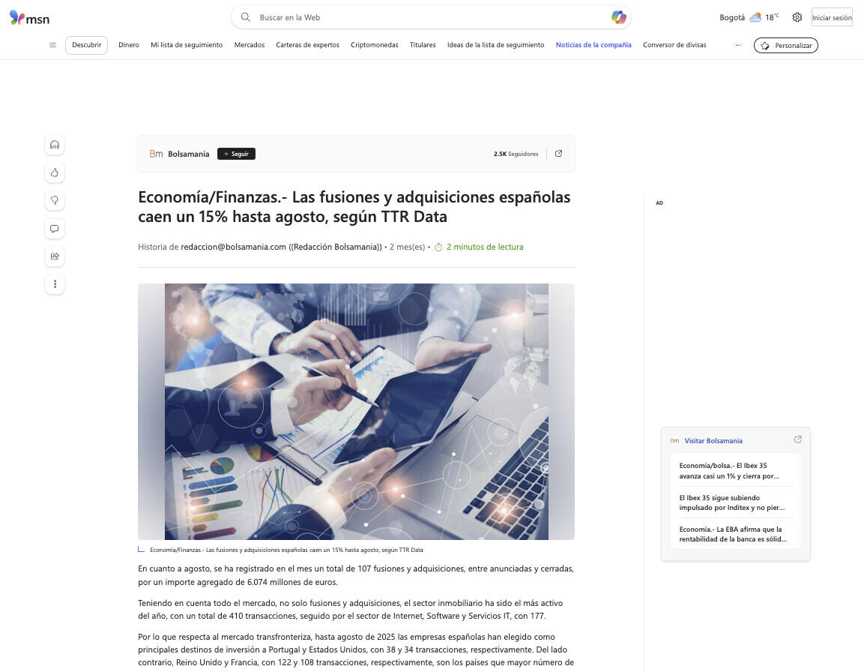Viewport: 864px width, 672px height.
Task: Open Visitar Bolsamania link
Action: pos(713,441)
